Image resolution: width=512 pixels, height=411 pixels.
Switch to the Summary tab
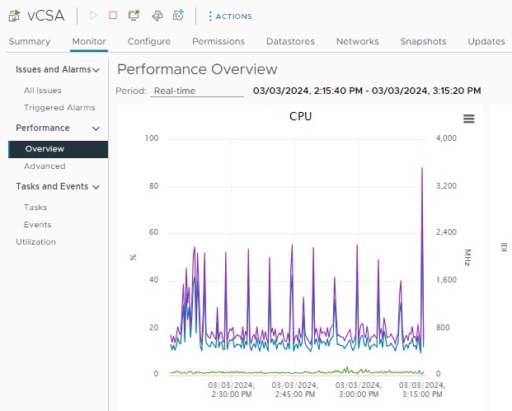point(29,41)
